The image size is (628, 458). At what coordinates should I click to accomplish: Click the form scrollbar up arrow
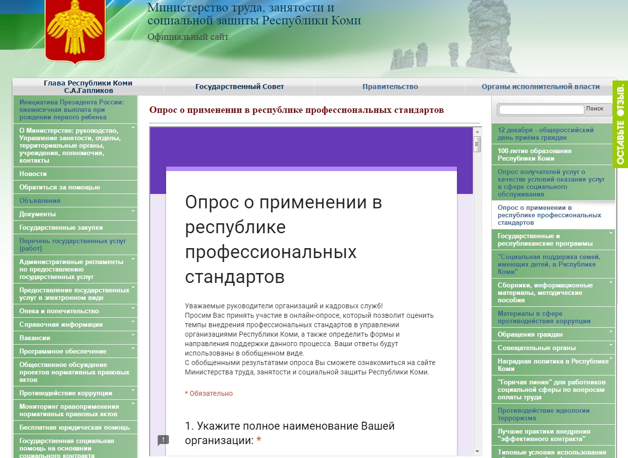[x=477, y=131]
